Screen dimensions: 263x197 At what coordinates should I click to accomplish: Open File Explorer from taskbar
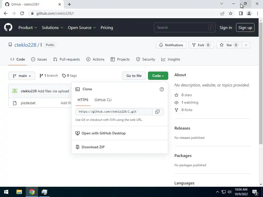click(x=19, y=192)
